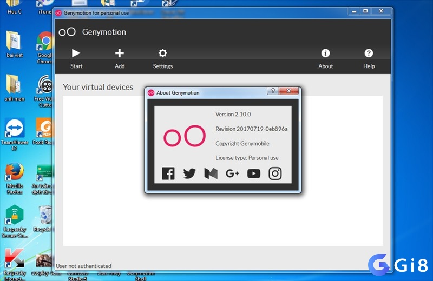The image size is (433, 281).
Task: Click the About dialog help question button
Action: point(273,91)
